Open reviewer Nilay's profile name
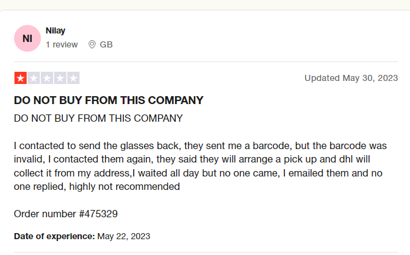 tap(56, 30)
